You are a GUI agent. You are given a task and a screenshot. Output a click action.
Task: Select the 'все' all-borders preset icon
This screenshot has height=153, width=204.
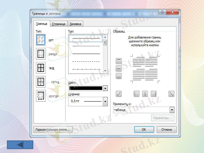coord(41,68)
